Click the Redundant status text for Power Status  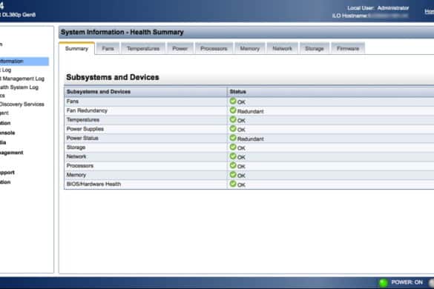tap(251, 139)
